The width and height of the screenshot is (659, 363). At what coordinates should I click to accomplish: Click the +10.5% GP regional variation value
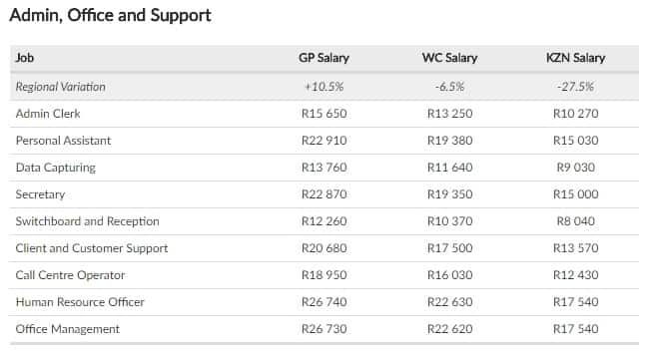324,87
